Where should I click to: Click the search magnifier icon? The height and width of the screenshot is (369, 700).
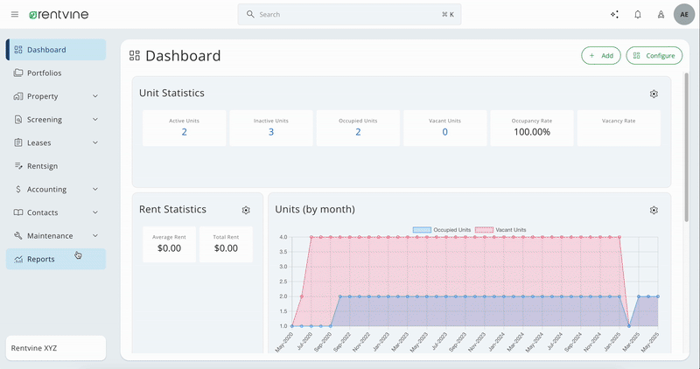pos(250,14)
